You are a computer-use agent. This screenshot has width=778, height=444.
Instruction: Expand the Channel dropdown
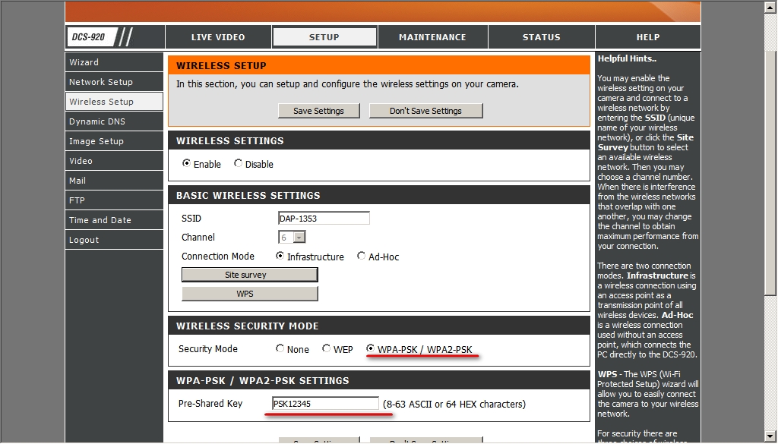tap(299, 238)
